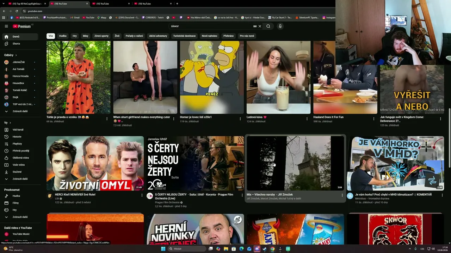The height and width of the screenshot is (253, 451).
Task: Select the Hudba filter chip
Action: pyautogui.click(x=63, y=36)
